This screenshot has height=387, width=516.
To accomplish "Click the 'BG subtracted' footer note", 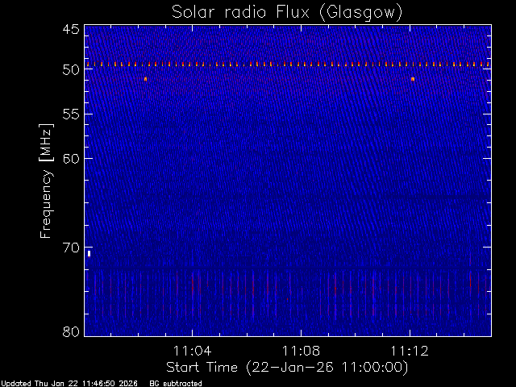I will tap(176, 384).
